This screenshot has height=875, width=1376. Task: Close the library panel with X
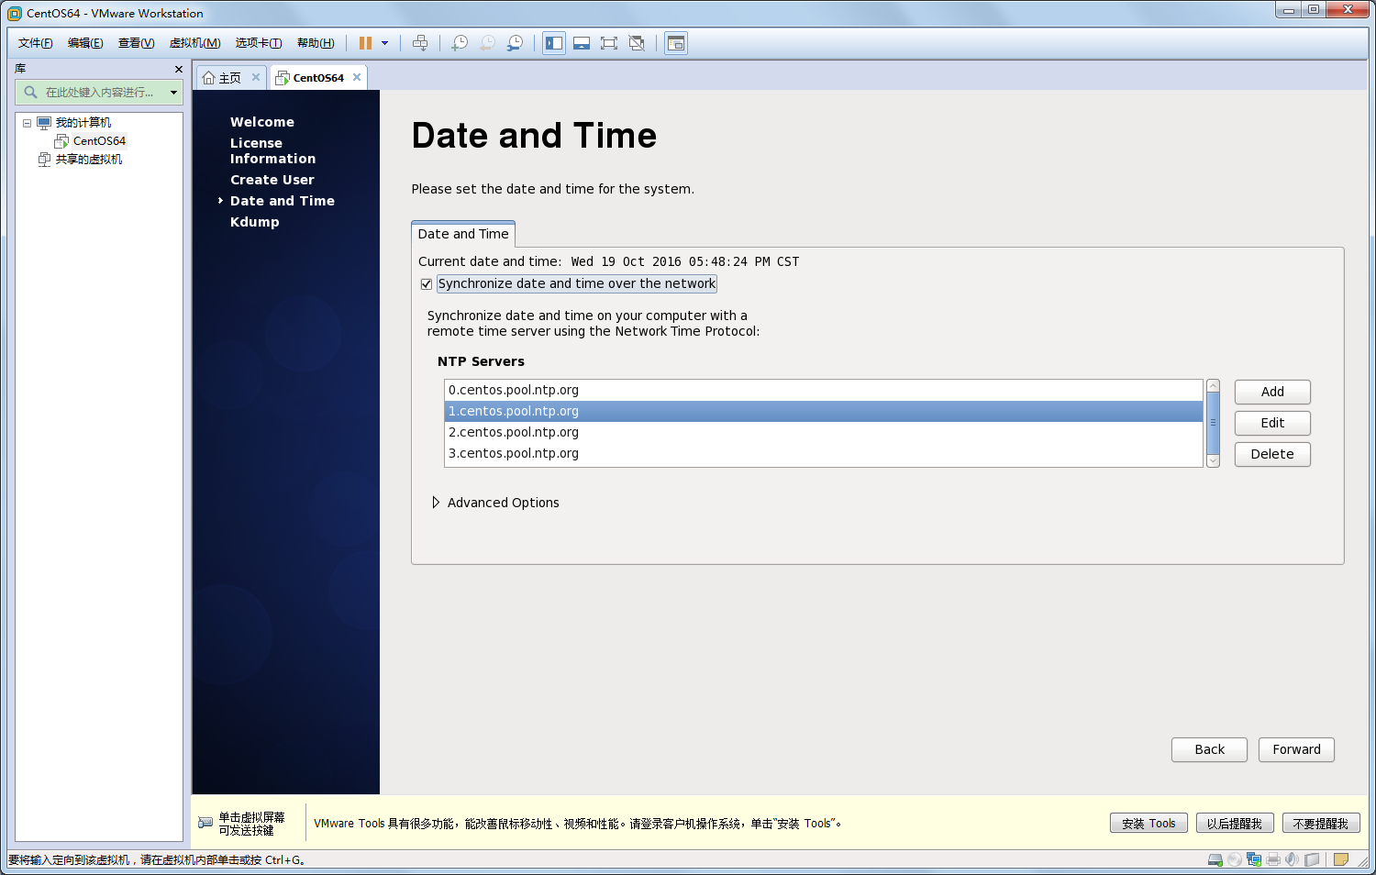[x=179, y=69]
